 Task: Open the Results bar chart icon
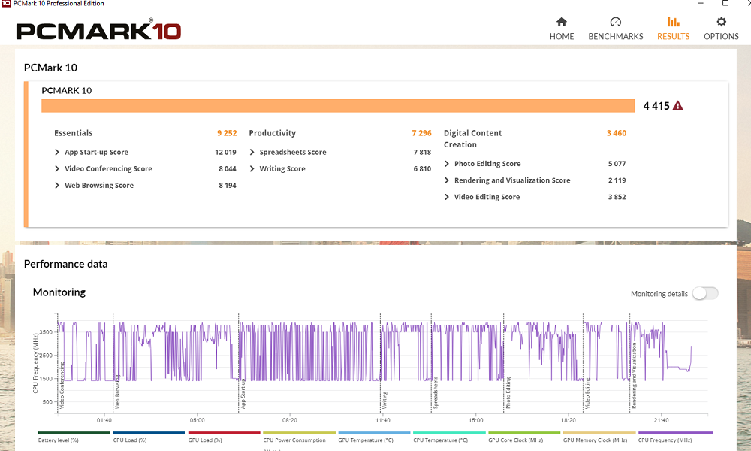point(673,22)
